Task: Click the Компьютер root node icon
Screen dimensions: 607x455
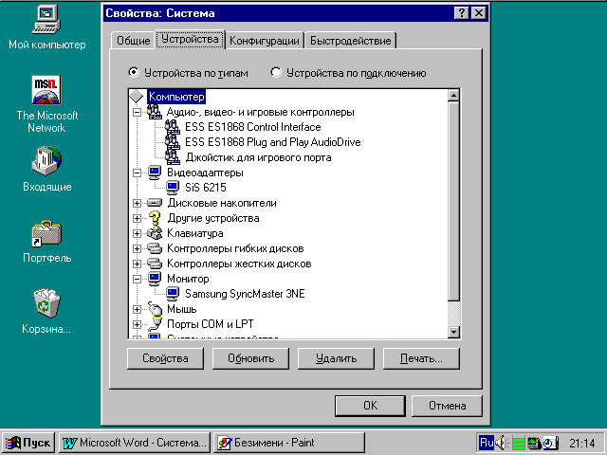Action: pyautogui.click(x=137, y=97)
